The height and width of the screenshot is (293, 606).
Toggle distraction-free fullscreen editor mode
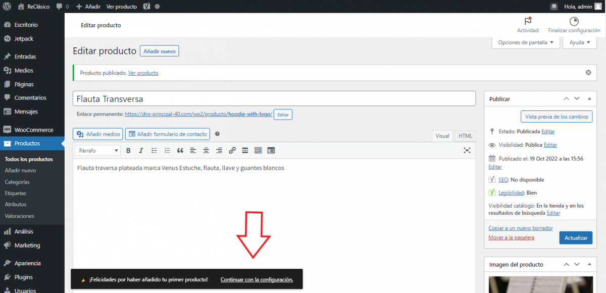(467, 150)
